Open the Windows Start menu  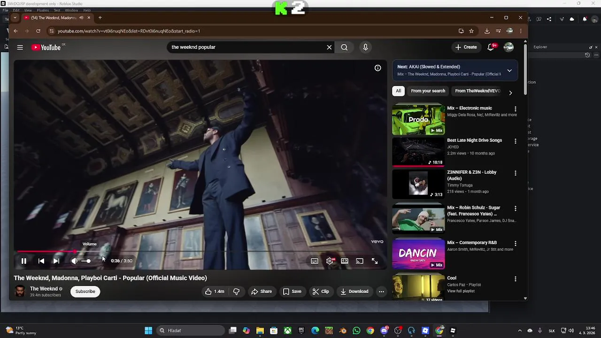[148, 330]
